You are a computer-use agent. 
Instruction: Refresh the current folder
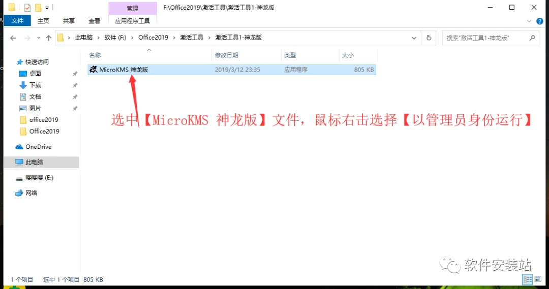click(429, 38)
